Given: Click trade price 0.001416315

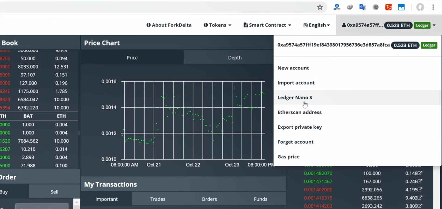Looking at the screenshot, I should pyautogui.click(x=318, y=198).
